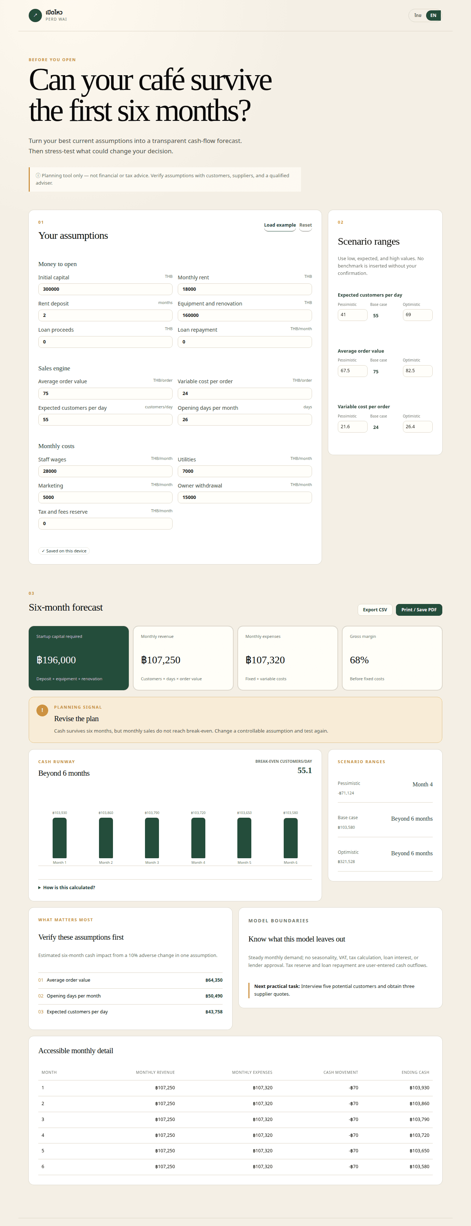Click Print / Save PDF button
Viewport: 471px width, 1226px height.
click(419, 609)
